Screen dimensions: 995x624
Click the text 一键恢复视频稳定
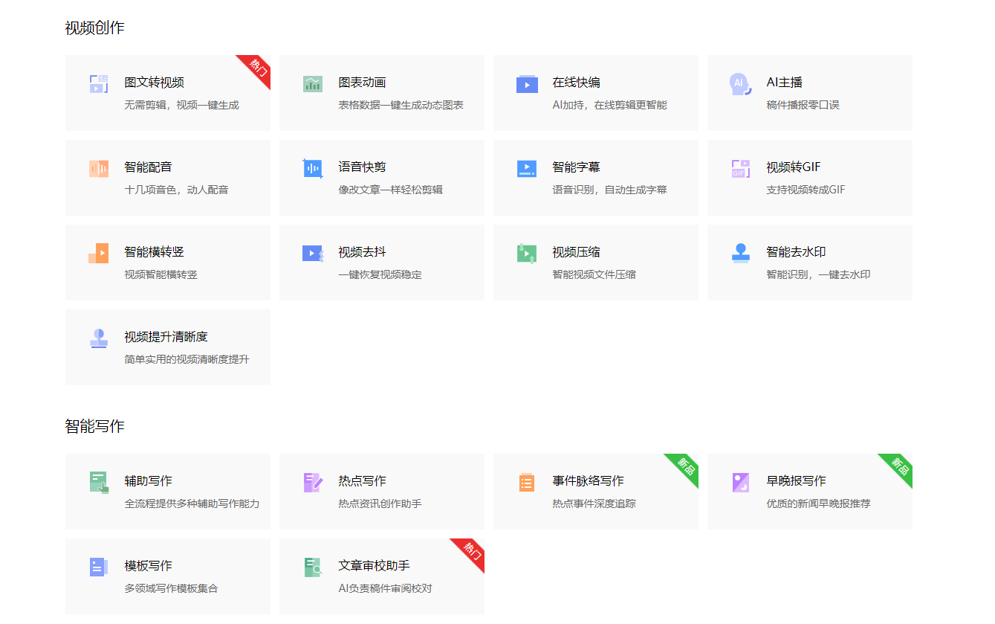pos(380,274)
